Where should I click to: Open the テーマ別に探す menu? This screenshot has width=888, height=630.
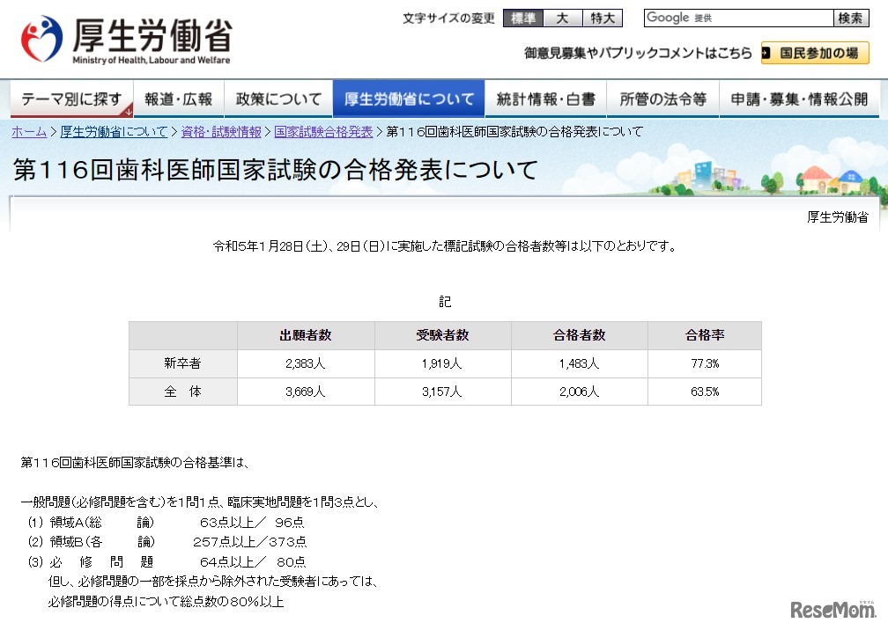(72, 99)
